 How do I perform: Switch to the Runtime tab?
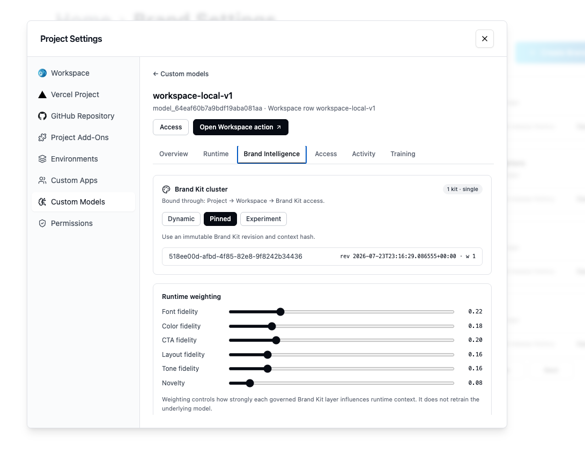click(x=216, y=154)
